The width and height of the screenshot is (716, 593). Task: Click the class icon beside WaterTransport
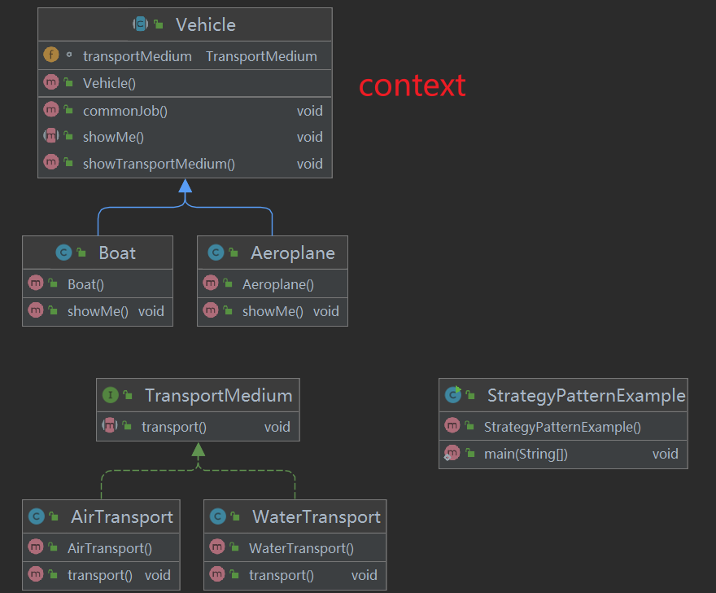(x=218, y=516)
